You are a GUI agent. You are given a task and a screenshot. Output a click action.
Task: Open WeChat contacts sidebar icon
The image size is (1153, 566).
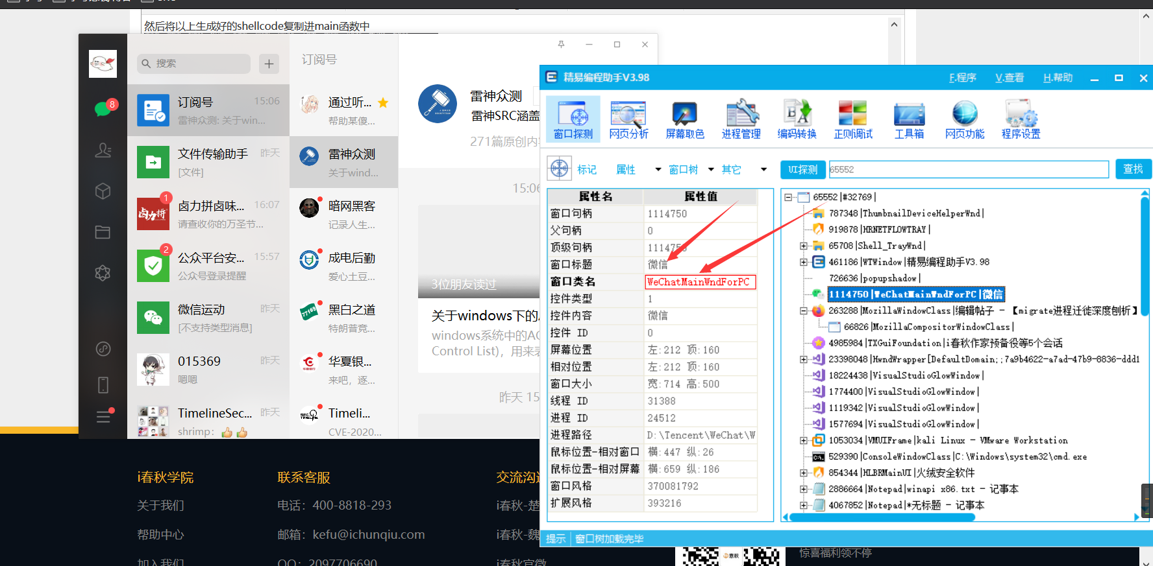coord(103,150)
